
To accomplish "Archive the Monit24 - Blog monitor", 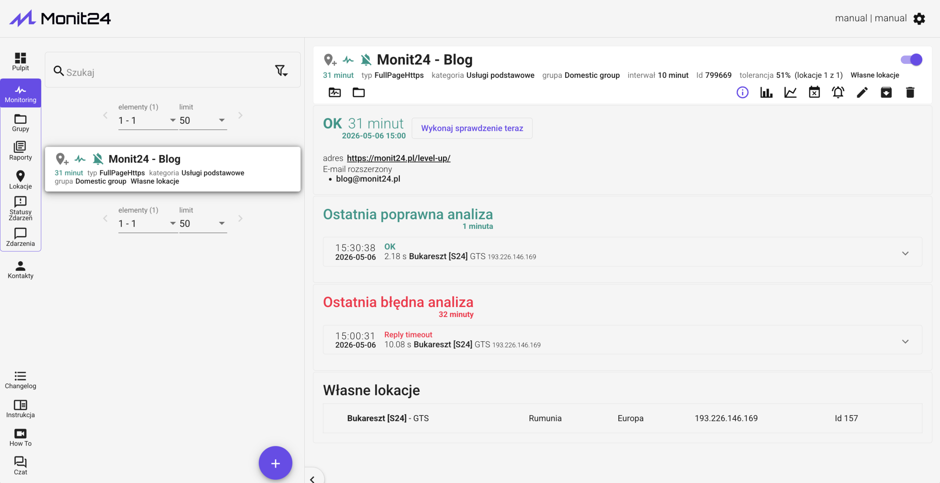I will 886,93.
